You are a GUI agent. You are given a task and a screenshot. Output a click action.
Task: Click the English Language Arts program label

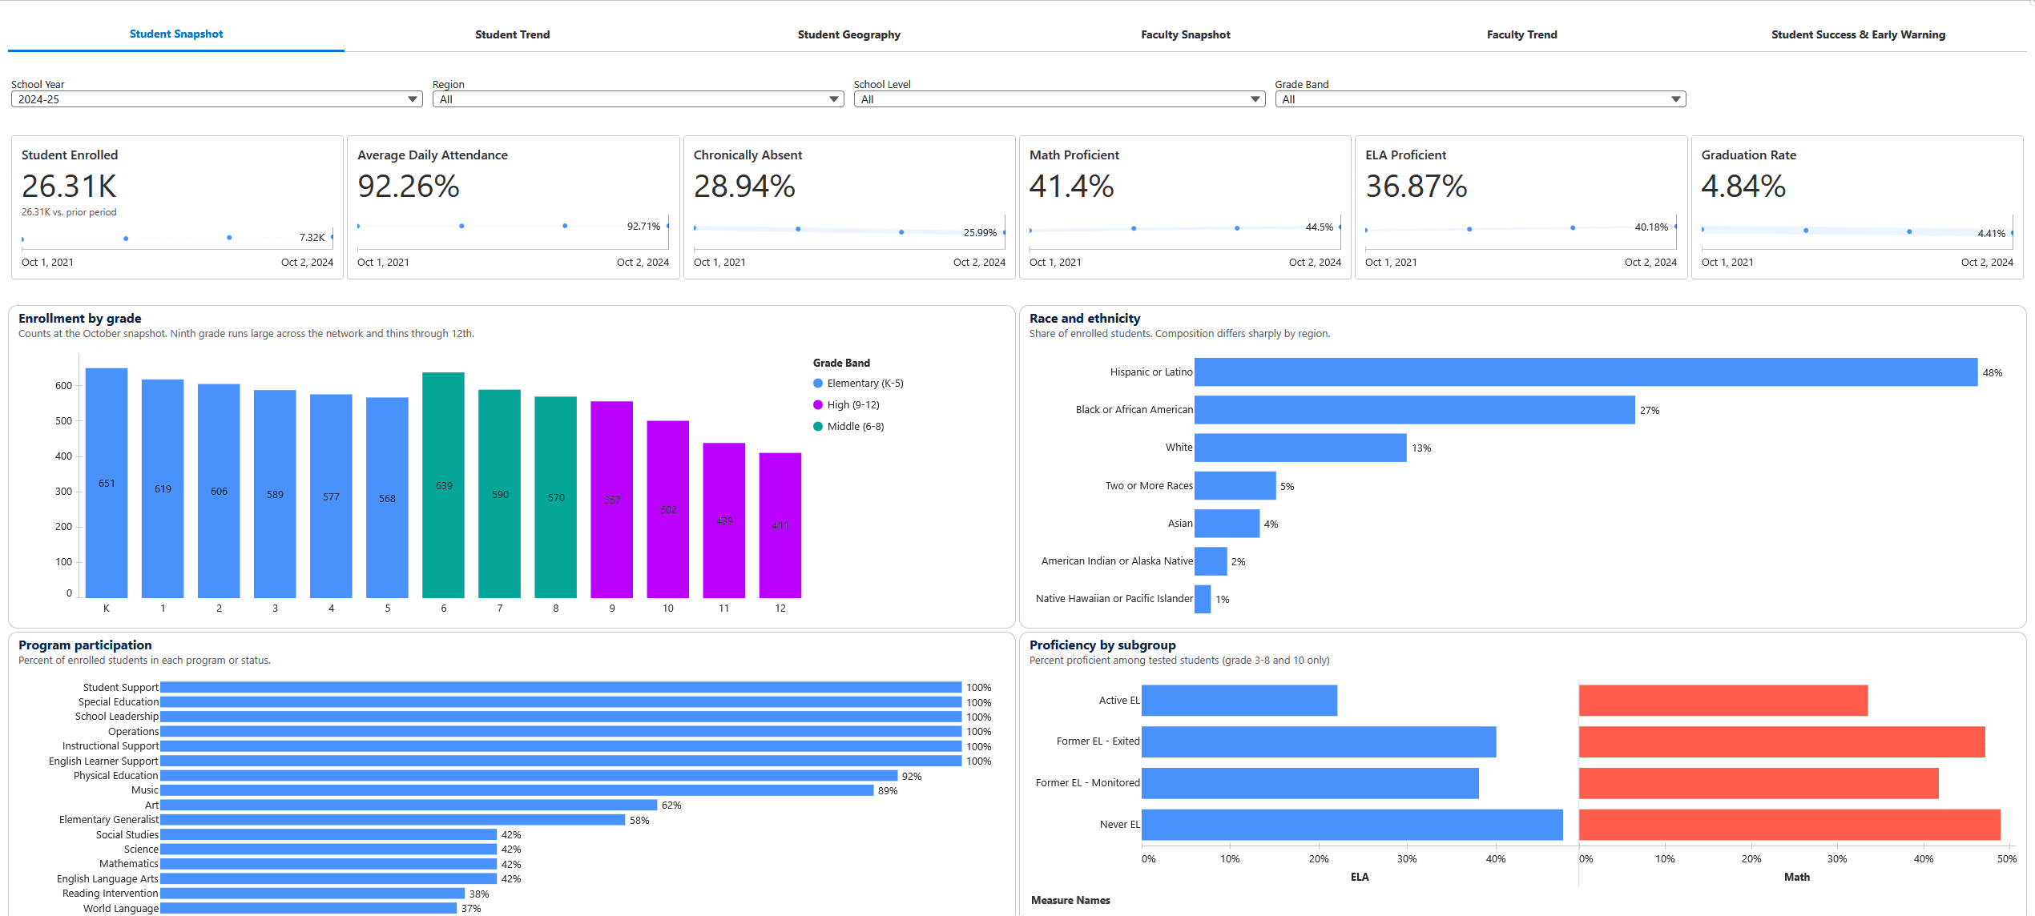107,879
